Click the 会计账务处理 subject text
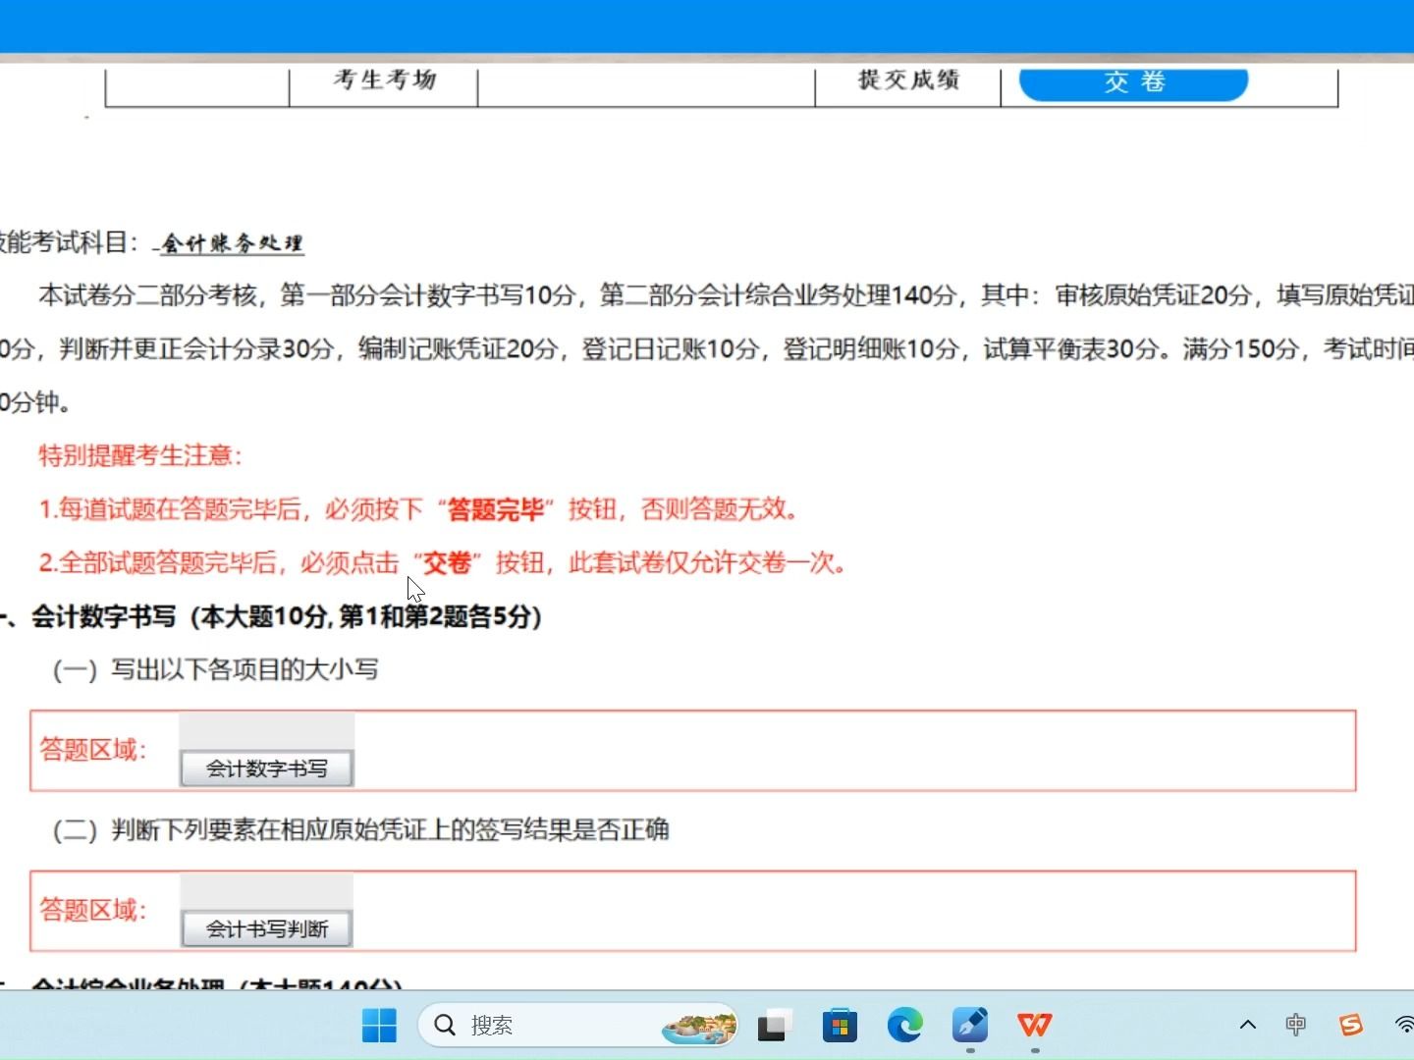 coord(233,243)
